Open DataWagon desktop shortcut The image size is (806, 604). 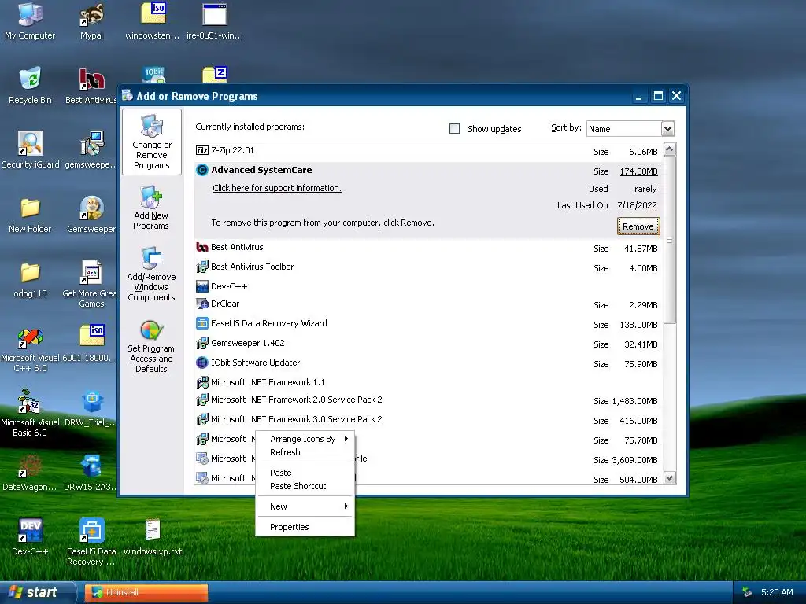30,473
